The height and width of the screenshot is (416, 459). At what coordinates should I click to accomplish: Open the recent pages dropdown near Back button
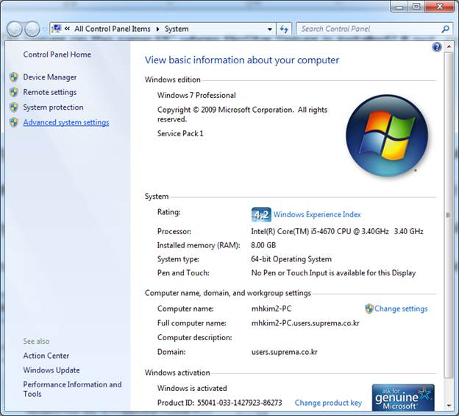click(x=44, y=29)
